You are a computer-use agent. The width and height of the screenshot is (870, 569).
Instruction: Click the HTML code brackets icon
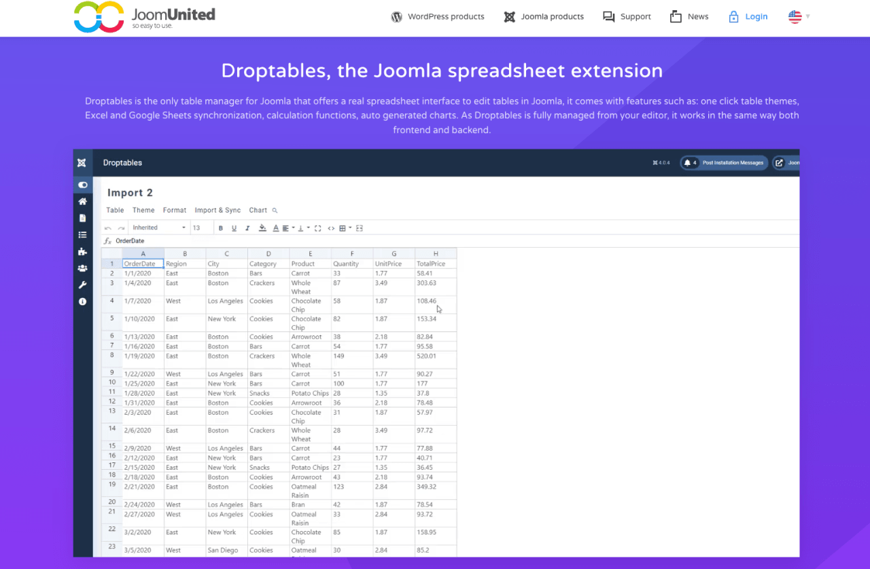click(x=331, y=228)
